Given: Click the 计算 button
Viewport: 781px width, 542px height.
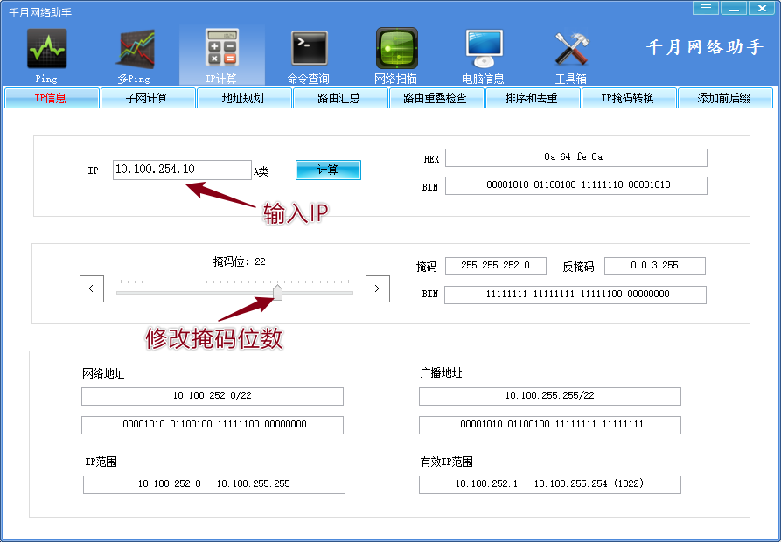Looking at the screenshot, I should [x=328, y=170].
